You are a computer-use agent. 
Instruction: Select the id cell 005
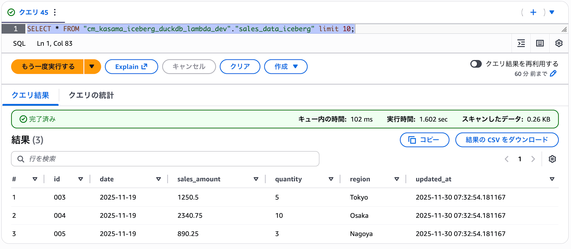[60, 234]
